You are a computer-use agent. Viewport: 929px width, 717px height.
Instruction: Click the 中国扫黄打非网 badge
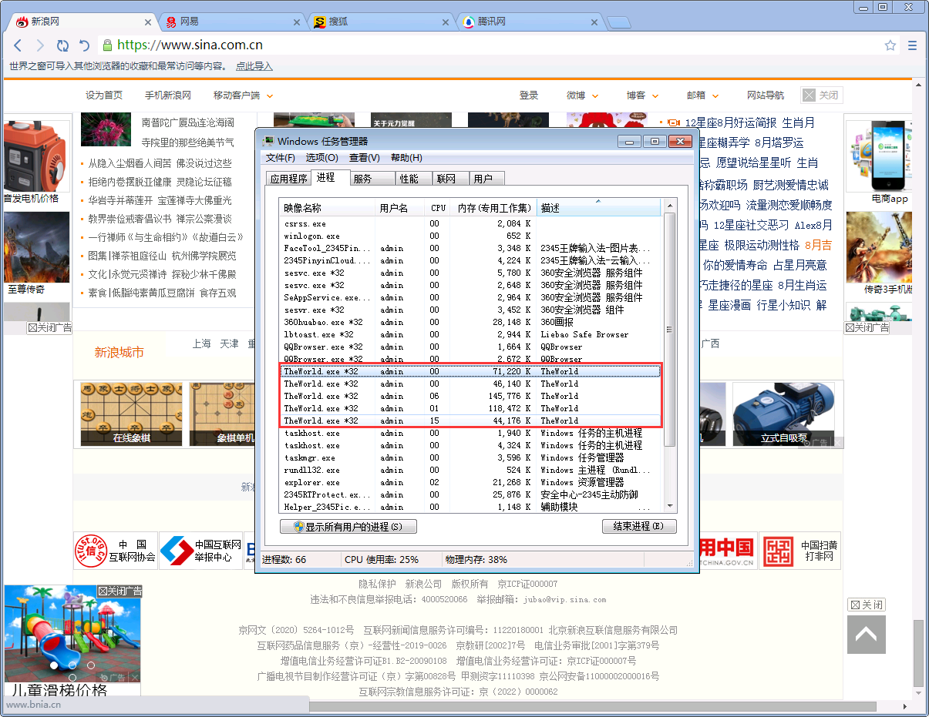click(x=799, y=551)
